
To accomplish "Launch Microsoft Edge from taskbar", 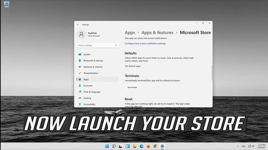I will 142,146.
